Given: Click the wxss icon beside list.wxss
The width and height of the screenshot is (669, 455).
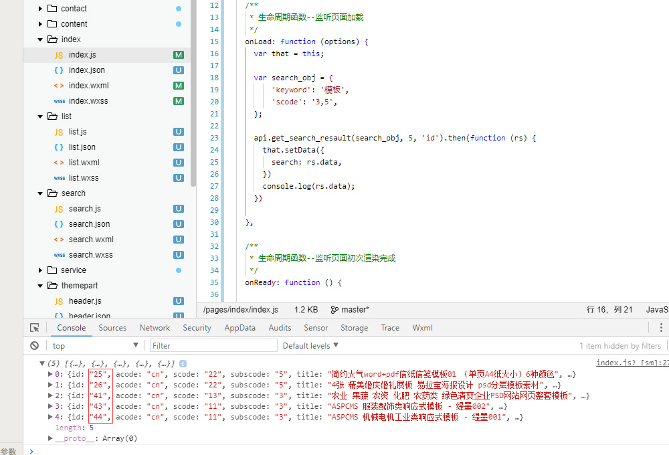Looking at the screenshot, I should tap(59, 178).
